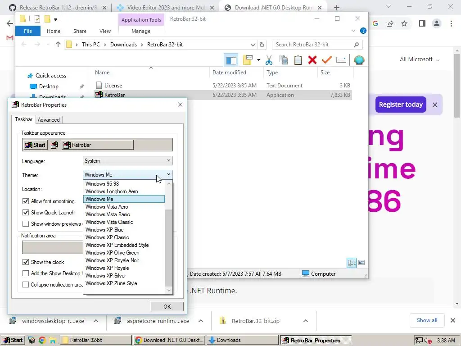Click the Downloads taskbar button
This screenshot has width=461, height=346.
(x=243, y=341)
